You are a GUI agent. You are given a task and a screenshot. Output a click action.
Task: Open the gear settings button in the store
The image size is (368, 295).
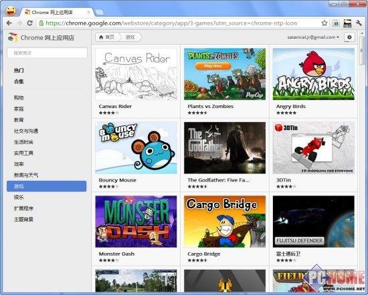point(349,37)
